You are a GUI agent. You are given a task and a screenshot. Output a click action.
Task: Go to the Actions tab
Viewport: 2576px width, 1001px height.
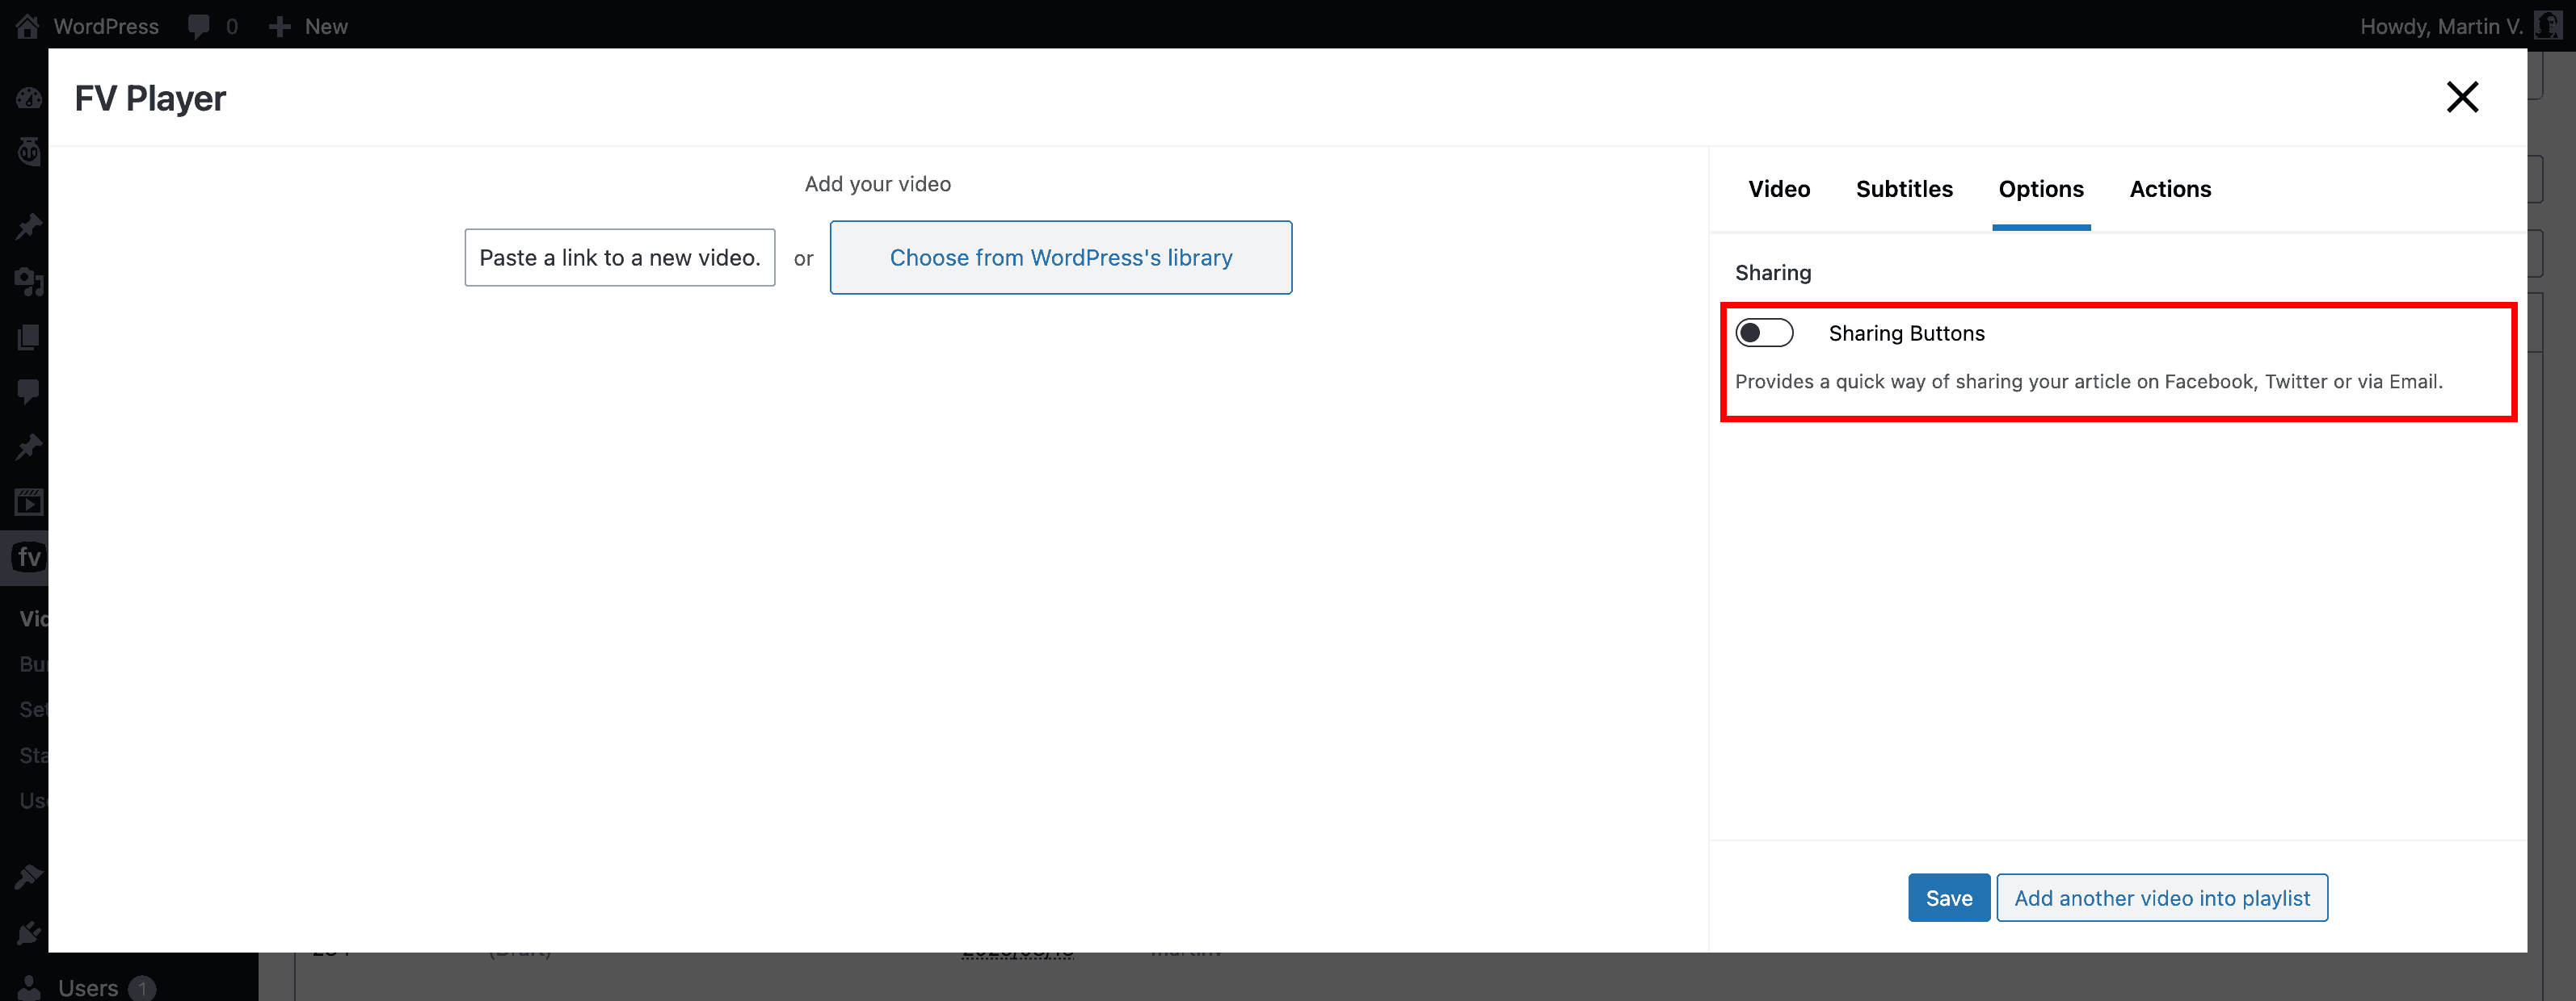pyautogui.click(x=2170, y=189)
